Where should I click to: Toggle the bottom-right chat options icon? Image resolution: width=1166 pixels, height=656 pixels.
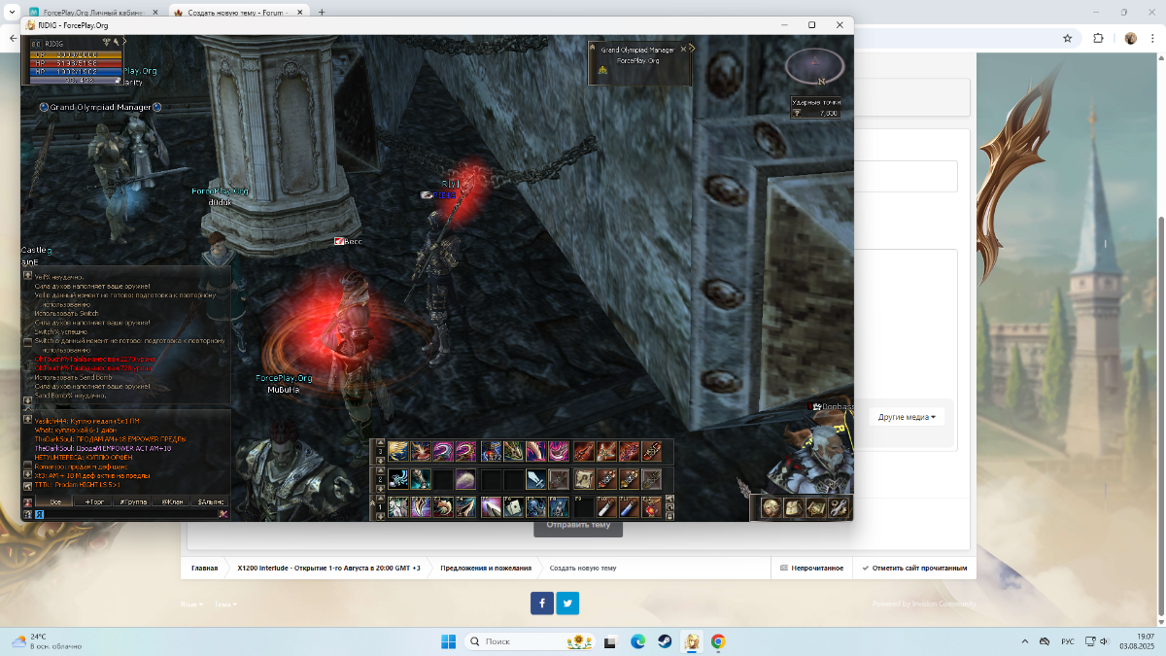223,514
